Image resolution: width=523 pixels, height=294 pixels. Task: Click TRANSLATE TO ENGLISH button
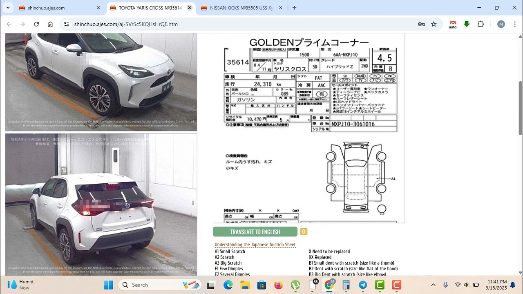(255, 232)
